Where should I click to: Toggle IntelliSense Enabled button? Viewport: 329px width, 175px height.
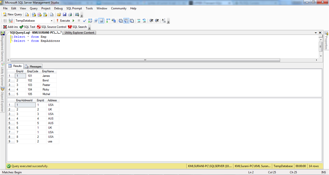(x=101, y=21)
